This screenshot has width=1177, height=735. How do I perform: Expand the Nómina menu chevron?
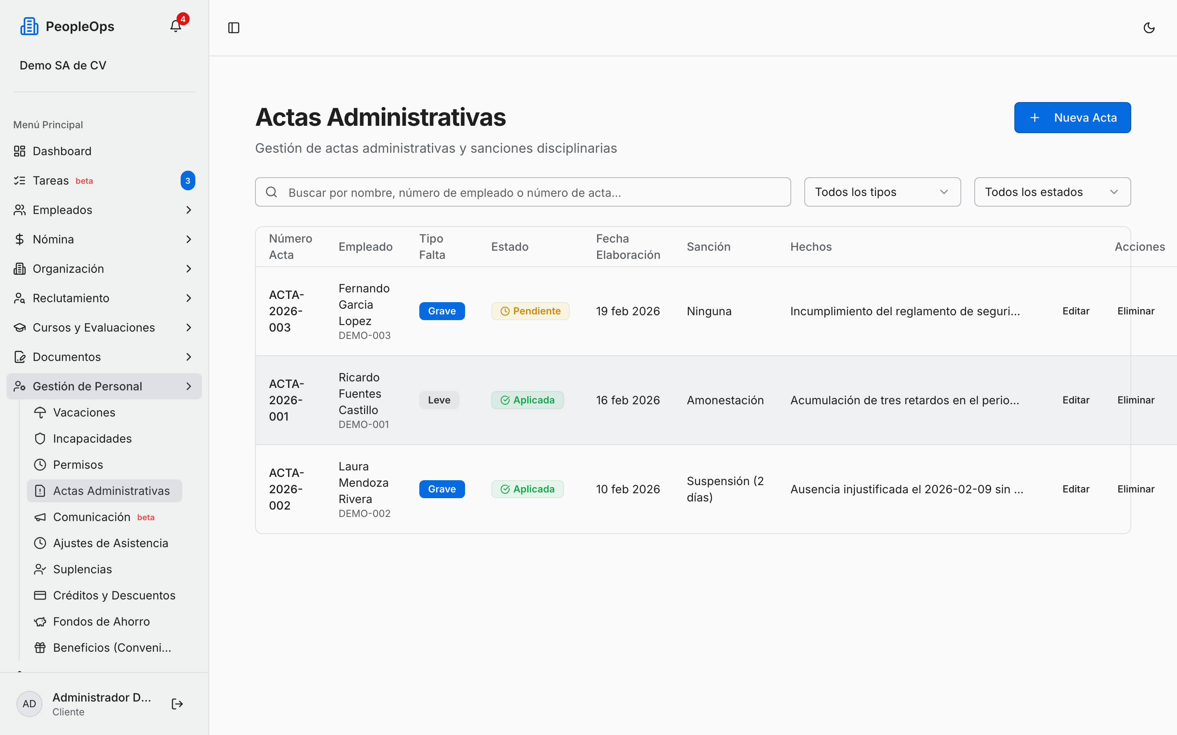coord(189,239)
